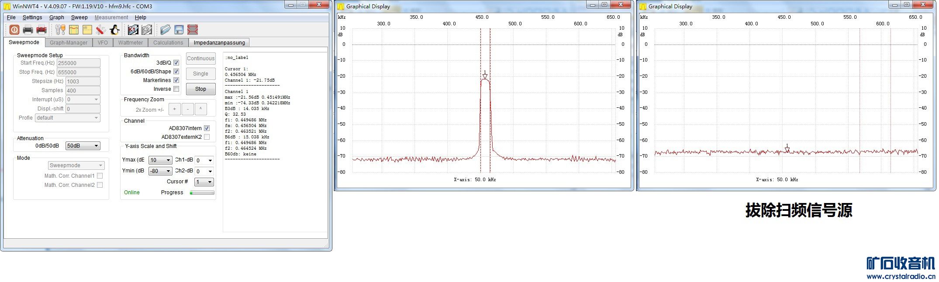939x282 pixels.
Task: Click the blue open folder icon
Action: coord(165,30)
